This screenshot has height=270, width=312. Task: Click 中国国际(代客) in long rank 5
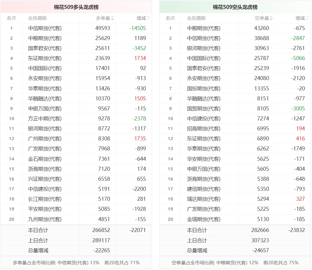click(45, 68)
